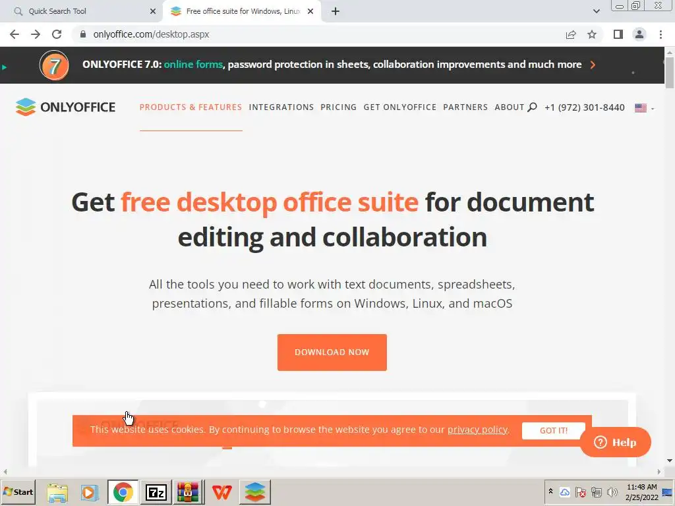Close the Free office suite tab
Viewport: 675px width, 506px height.
[x=310, y=11]
